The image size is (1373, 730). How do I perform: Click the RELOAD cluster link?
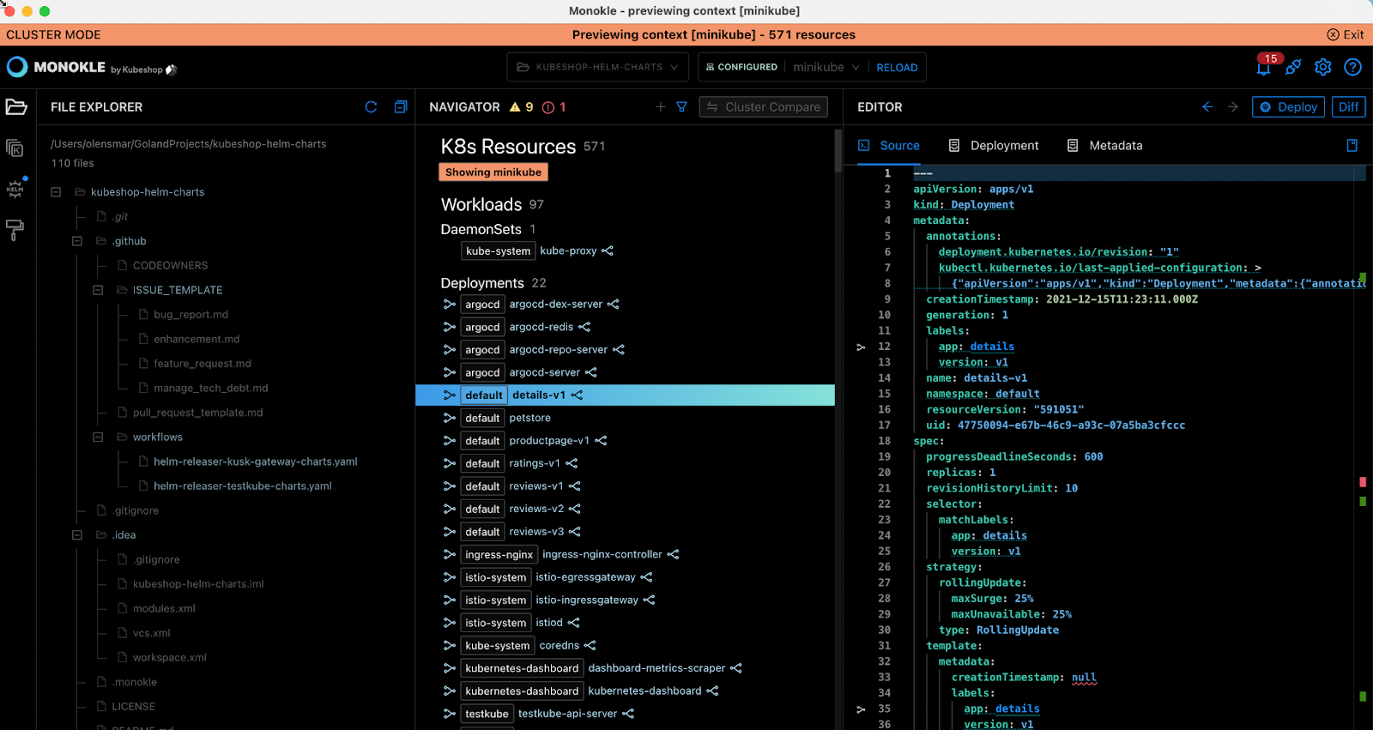tap(897, 68)
